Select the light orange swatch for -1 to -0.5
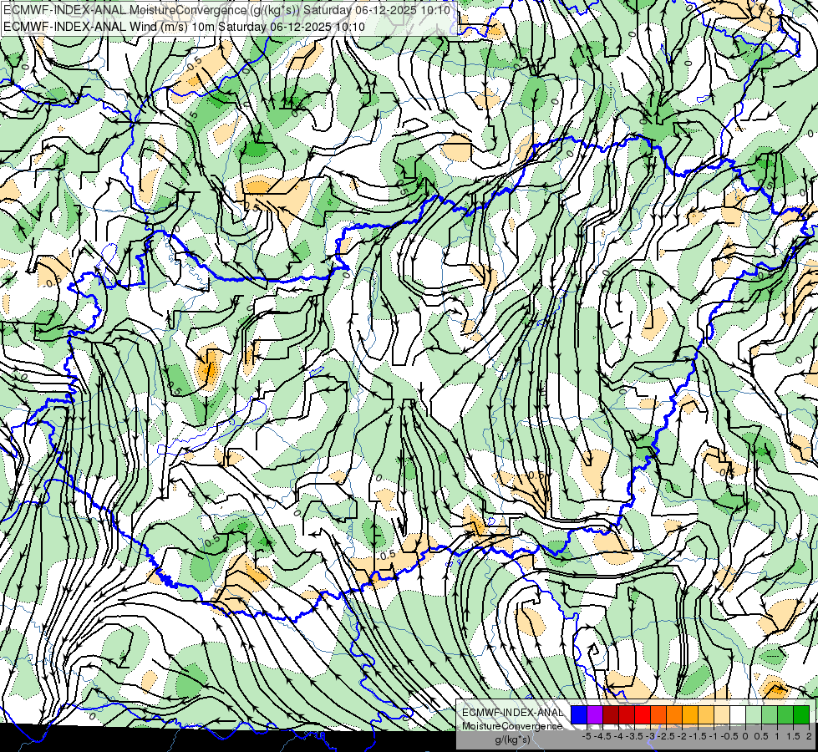This screenshot has width=818, height=752. coord(706,715)
